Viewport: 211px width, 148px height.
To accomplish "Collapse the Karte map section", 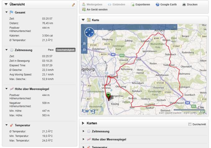I will click(x=83, y=20).
